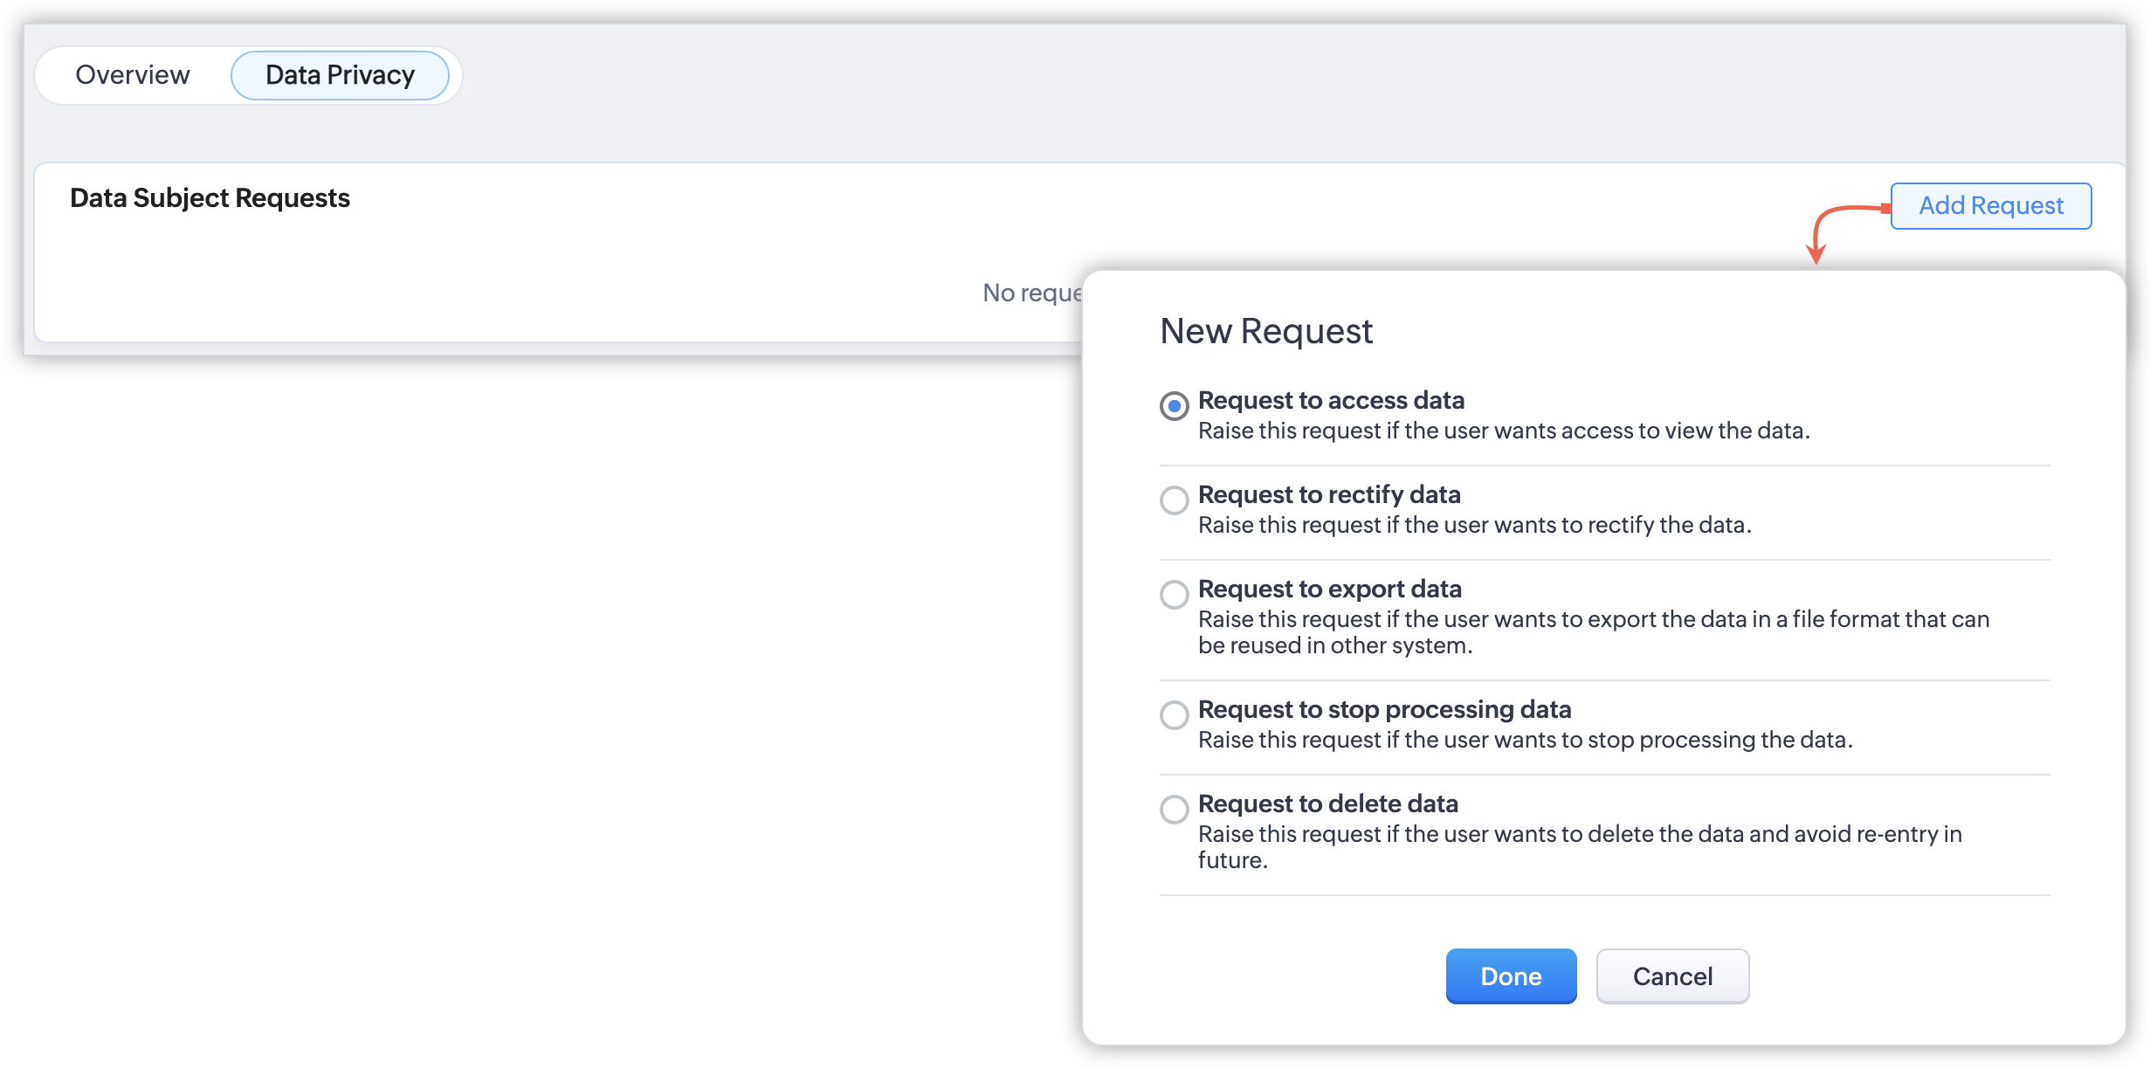Pick Request to stop processing data option

pyautogui.click(x=1174, y=715)
